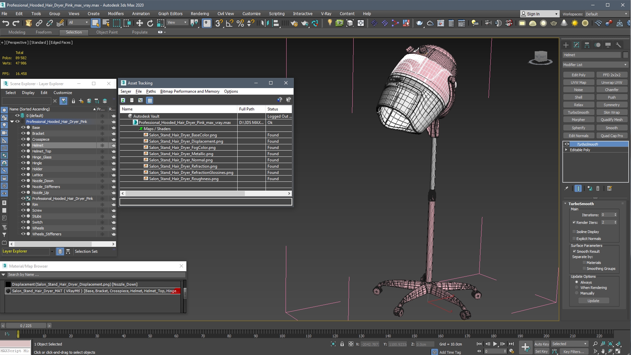This screenshot has height=355, width=631.
Task: Click the Auto Key button
Action: (x=542, y=344)
